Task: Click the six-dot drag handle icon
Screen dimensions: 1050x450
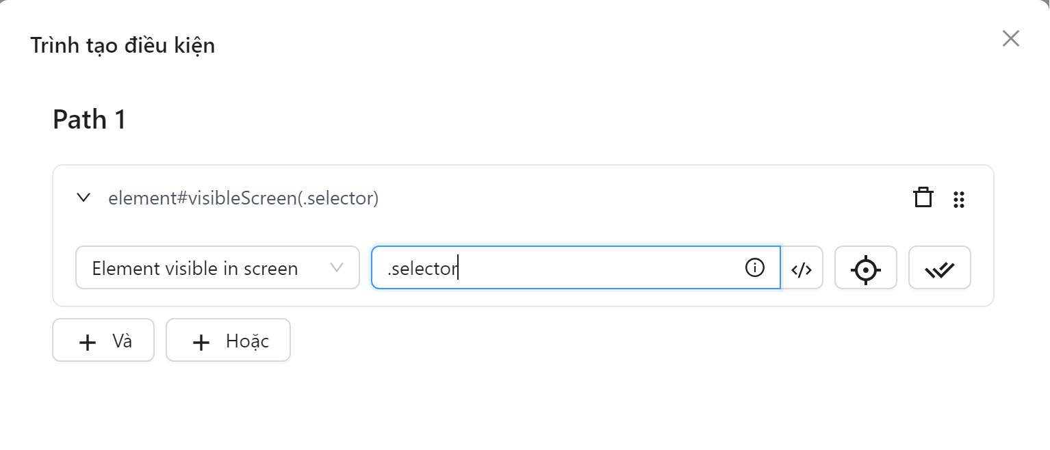Action: [959, 199]
